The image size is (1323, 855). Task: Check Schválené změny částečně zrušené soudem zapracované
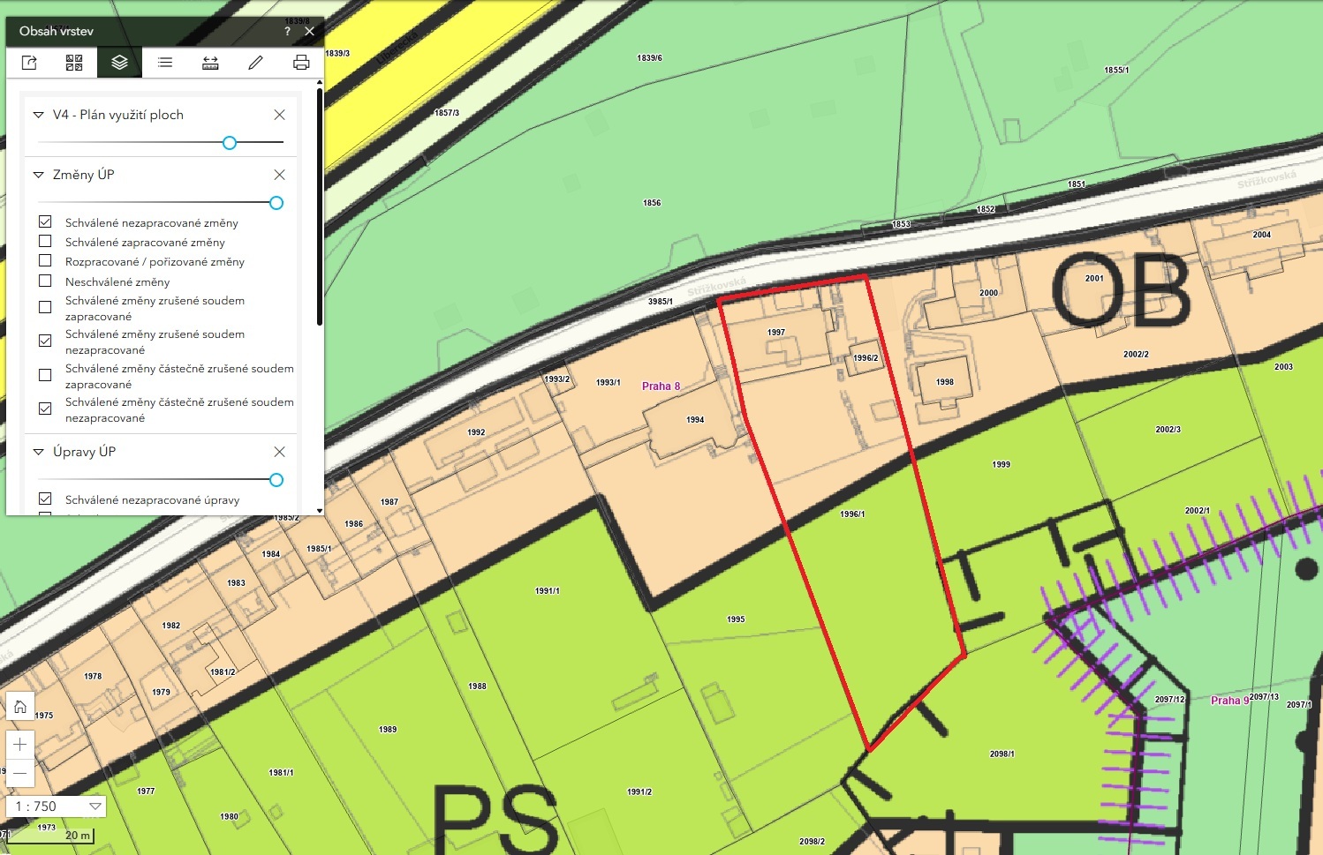click(x=45, y=375)
